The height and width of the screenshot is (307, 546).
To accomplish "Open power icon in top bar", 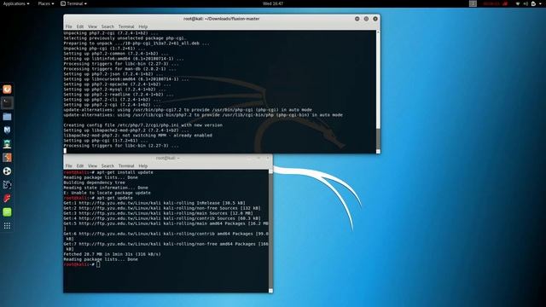I will click(x=533, y=3).
